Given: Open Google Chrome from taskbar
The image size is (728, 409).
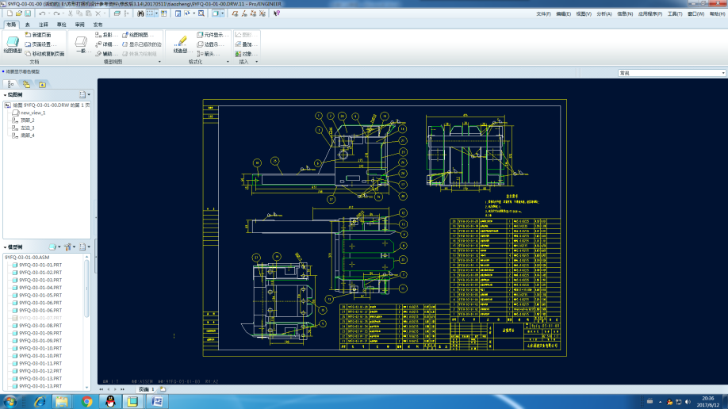Looking at the screenshot, I should (86, 401).
